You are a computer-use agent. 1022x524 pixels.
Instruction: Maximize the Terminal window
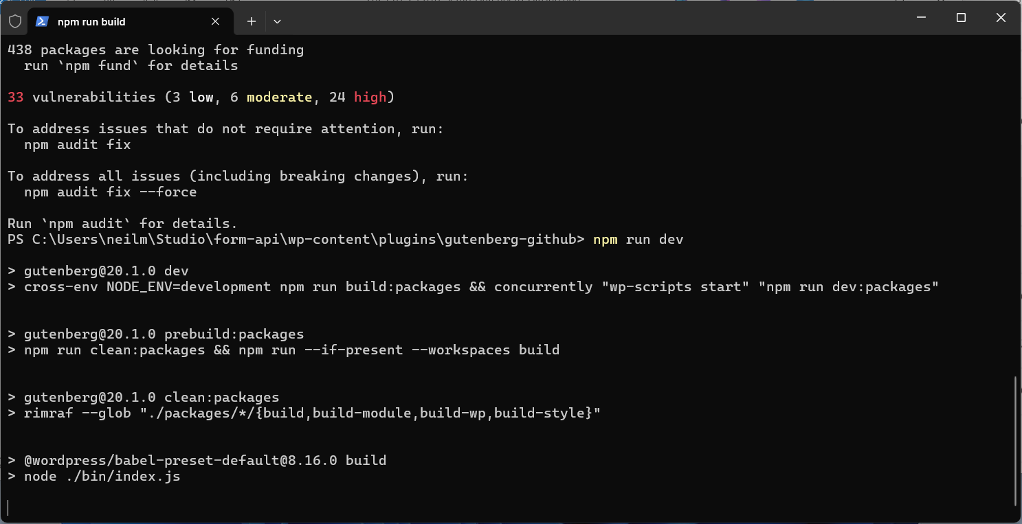pos(961,18)
